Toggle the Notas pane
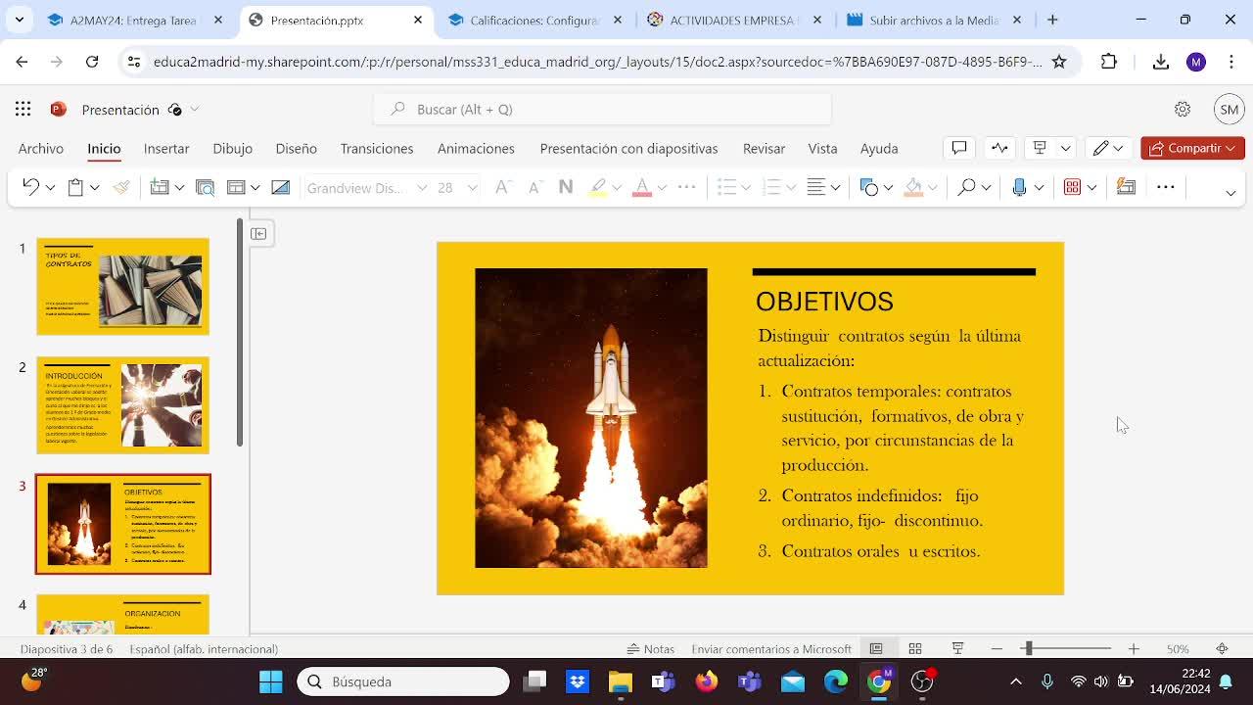 (651, 648)
